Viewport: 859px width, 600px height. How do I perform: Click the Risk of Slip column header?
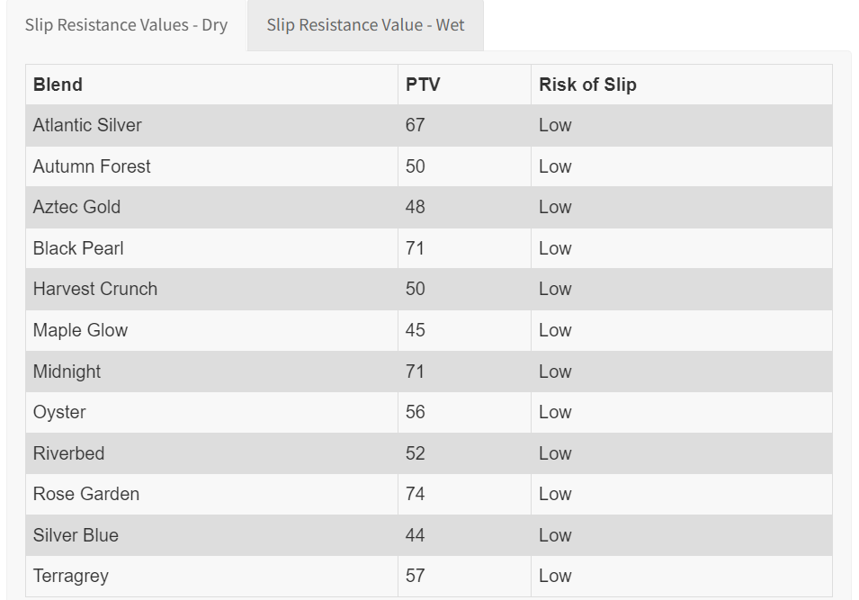(x=587, y=85)
